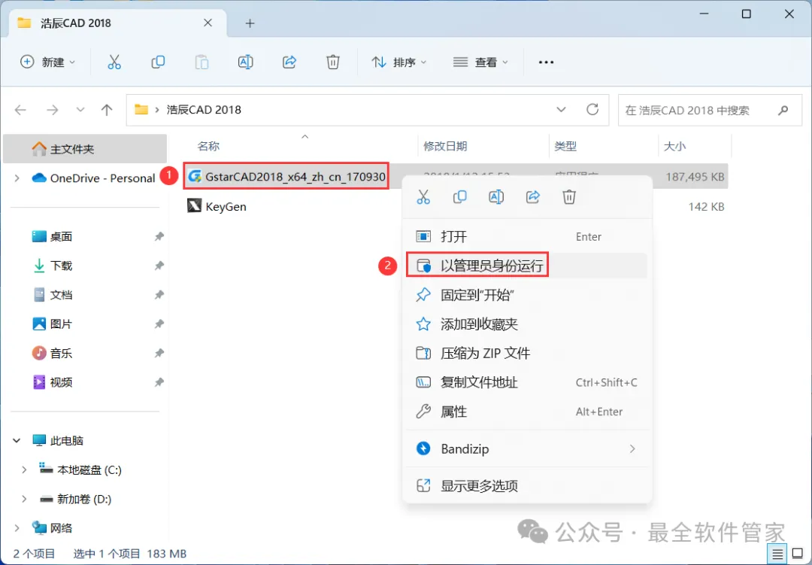Open recent locations dropdown chevron
The width and height of the screenshot is (812, 565).
pos(80,110)
